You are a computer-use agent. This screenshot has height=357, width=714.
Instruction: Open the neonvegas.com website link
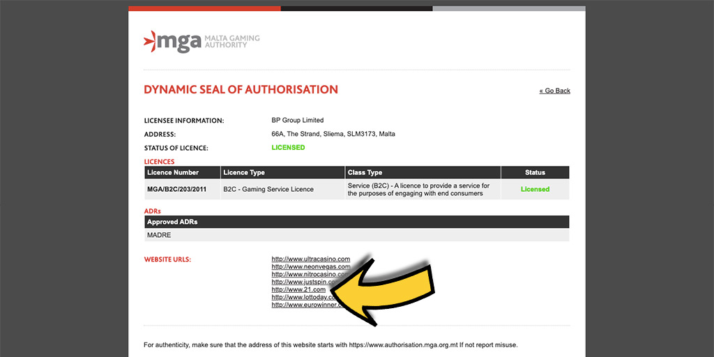[x=310, y=267]
